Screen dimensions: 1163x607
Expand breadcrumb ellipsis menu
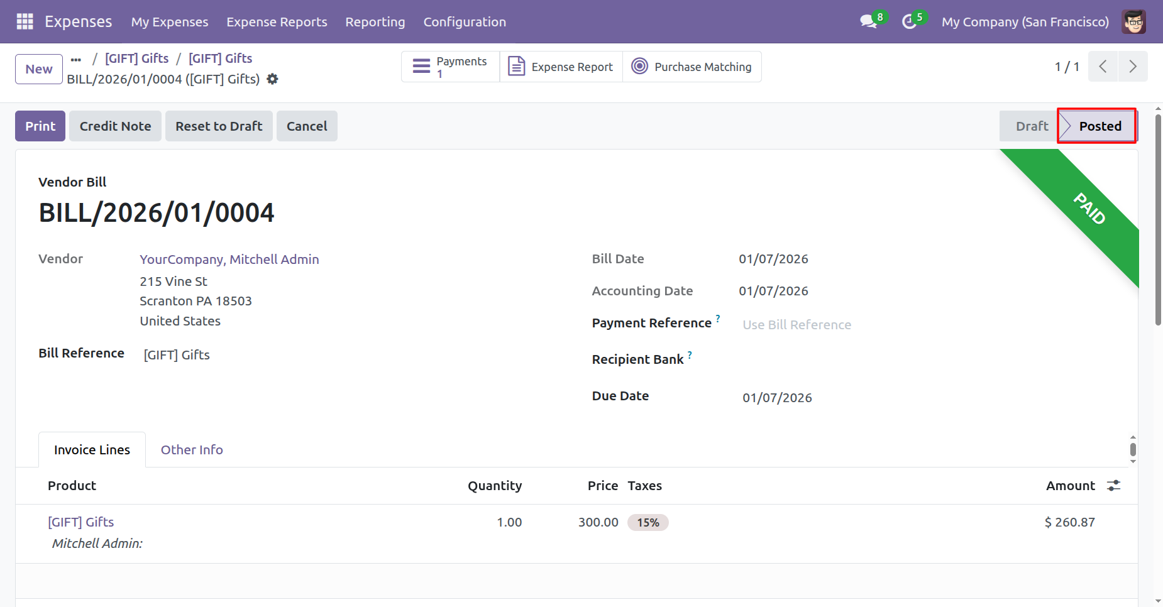pyautogui.click(x=76, y=59)
